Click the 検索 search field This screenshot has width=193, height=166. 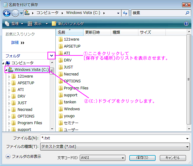(161, 13)
